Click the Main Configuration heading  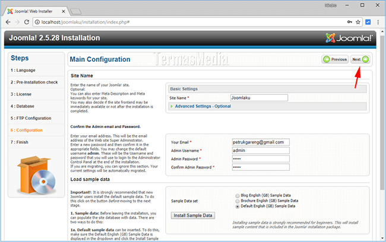tap(100, 59)
